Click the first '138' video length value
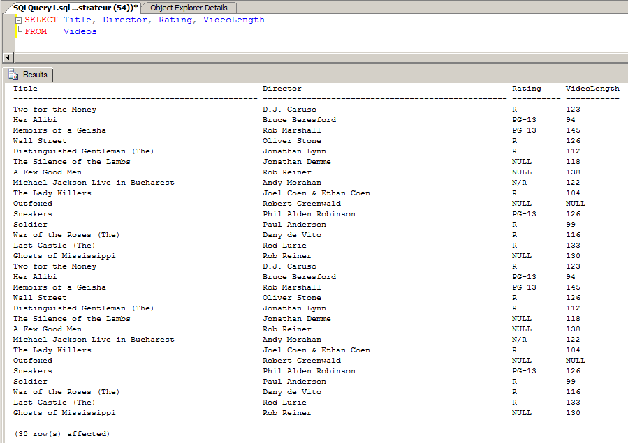This screenshot has height=443, width=628. click(573, 172)
